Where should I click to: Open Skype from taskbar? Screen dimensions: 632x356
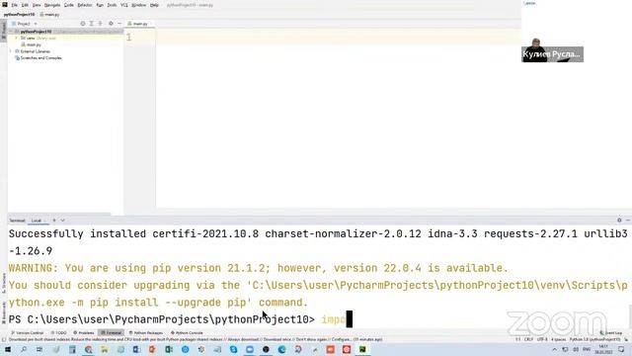coord(233,349)
